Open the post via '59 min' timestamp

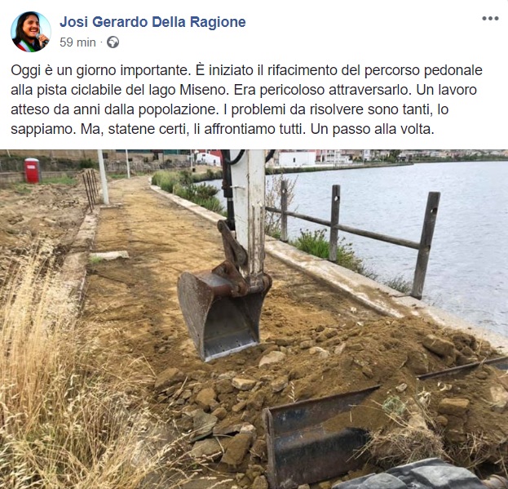click(77, 42)
